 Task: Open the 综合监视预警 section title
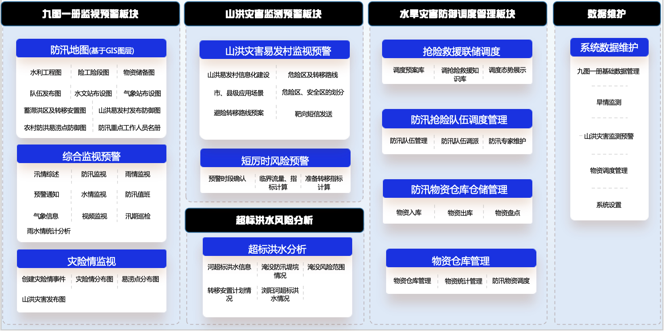coord(92,156)
